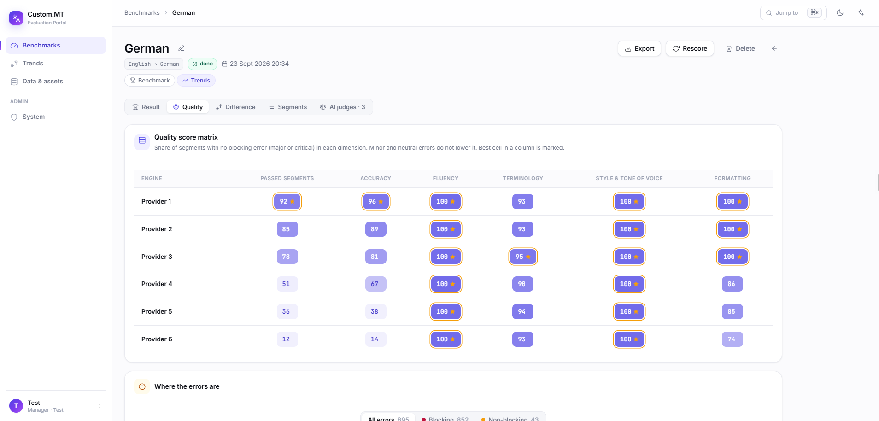Show All errors filter
This screenshot has width=879, height=421.
(388, 418)
